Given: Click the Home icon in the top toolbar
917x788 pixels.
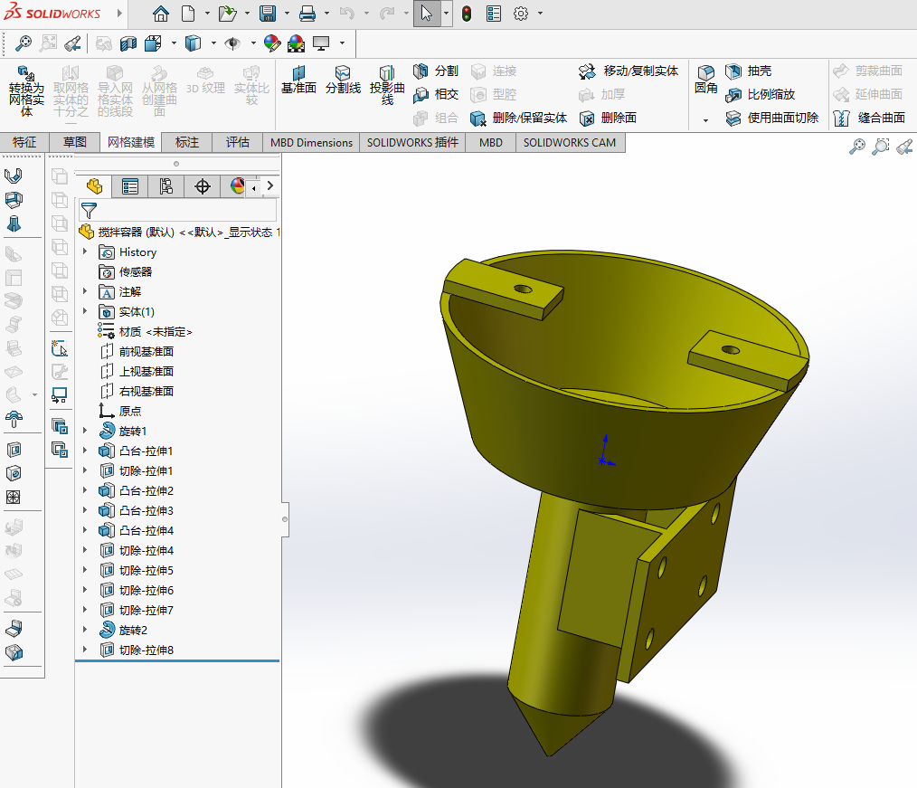Looking at the screenshot, I should 161,13.
